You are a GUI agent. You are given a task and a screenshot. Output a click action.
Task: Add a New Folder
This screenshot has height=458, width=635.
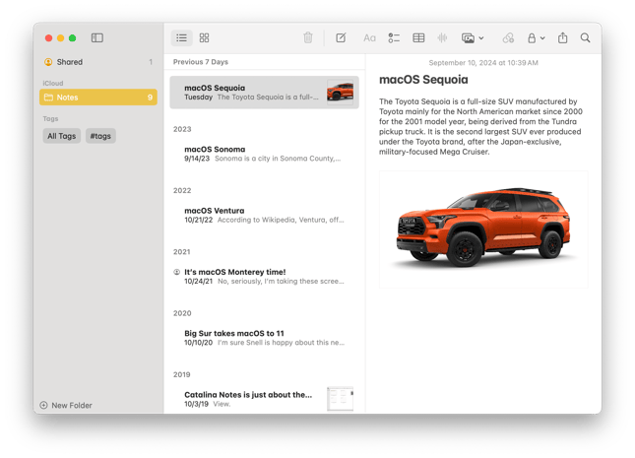click(66, 406)
